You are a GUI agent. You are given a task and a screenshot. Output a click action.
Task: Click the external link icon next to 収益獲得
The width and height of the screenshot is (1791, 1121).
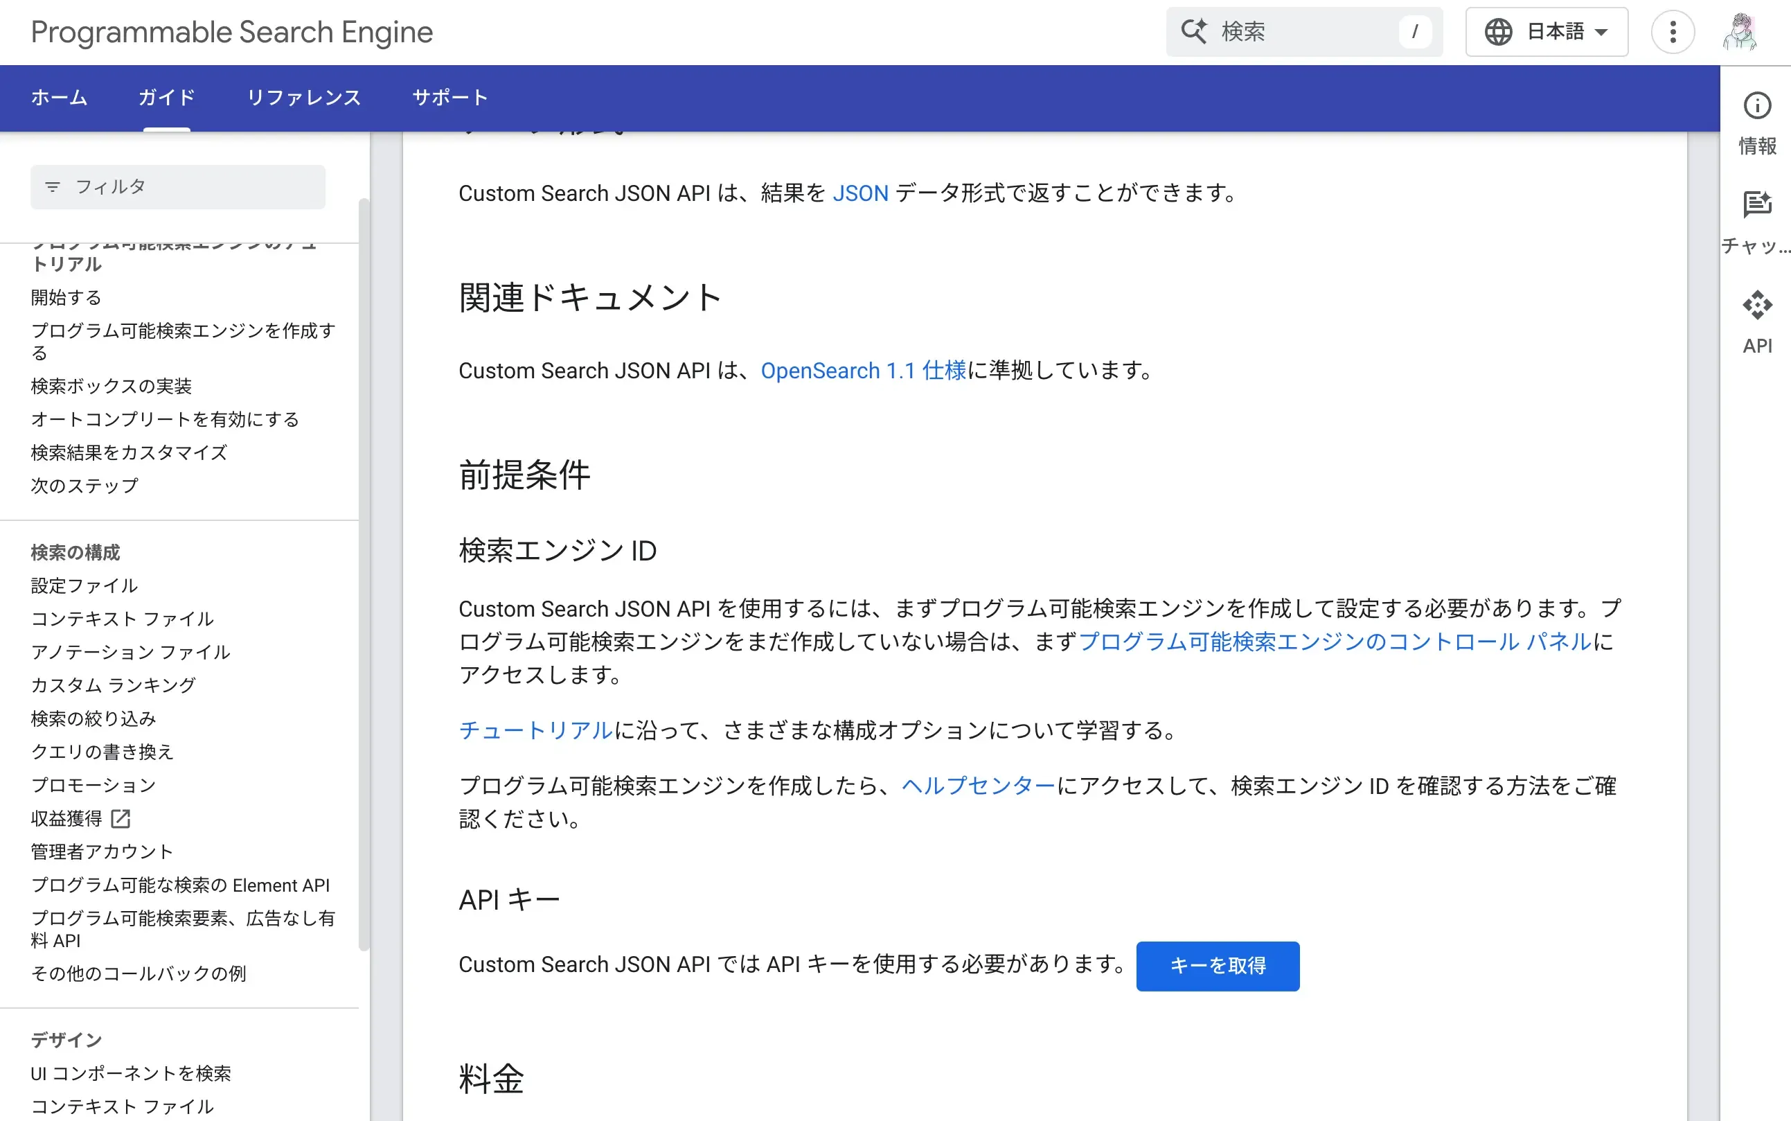click(121, 818)
